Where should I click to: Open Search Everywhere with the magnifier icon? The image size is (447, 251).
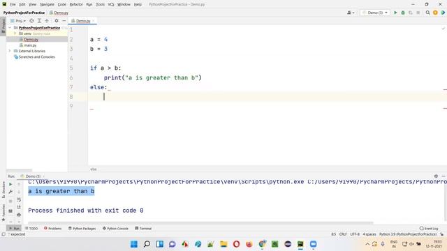coord(428,13)
